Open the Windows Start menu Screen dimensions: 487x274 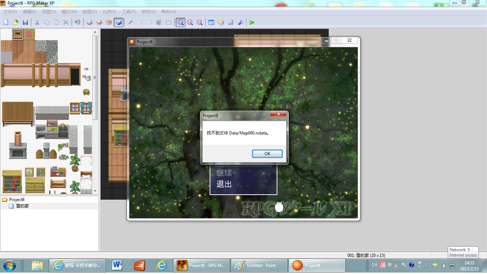[x=9, y=265]
